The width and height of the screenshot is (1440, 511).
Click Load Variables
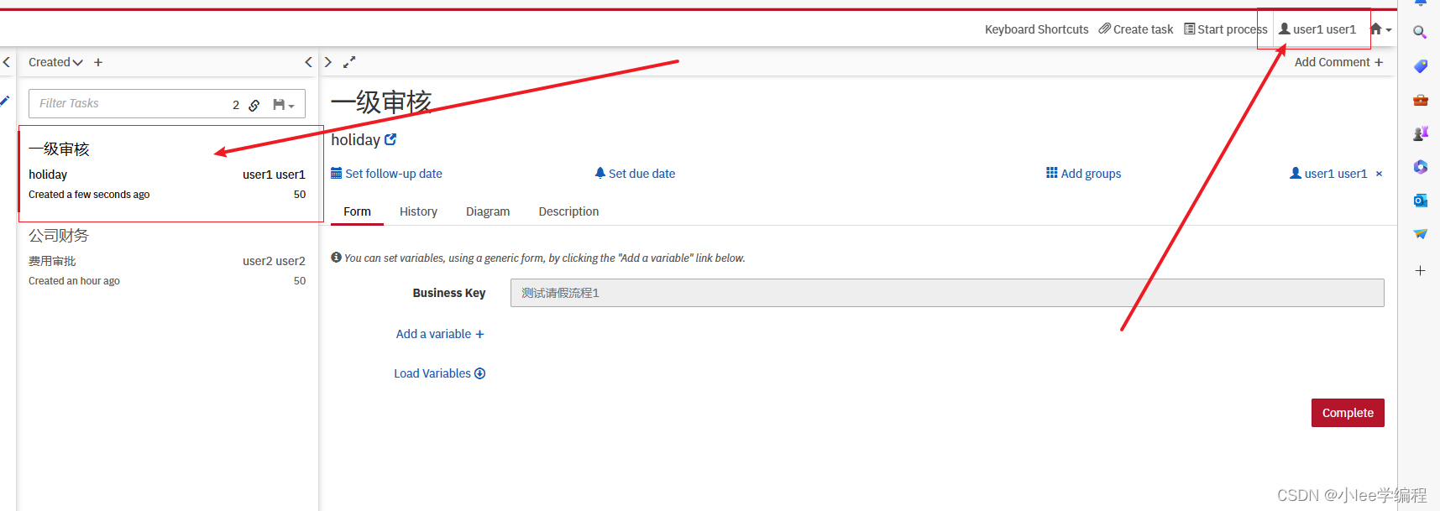[x=440, y=373]
